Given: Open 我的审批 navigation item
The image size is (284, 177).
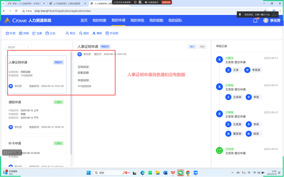Looking at the screenshot, I should (137, 20).
